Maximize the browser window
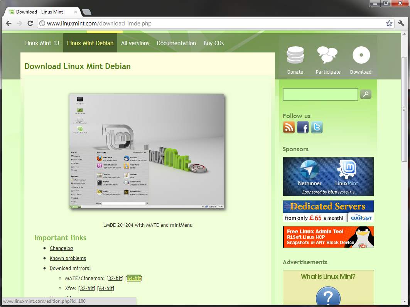Image resolution: width=410 pixels, height=307 pixels. [385, 3]
